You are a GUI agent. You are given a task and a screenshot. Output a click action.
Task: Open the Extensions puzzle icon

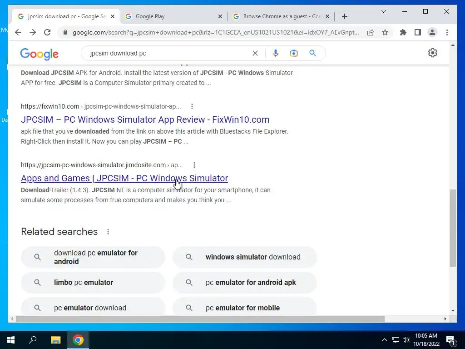click(403, 32)
